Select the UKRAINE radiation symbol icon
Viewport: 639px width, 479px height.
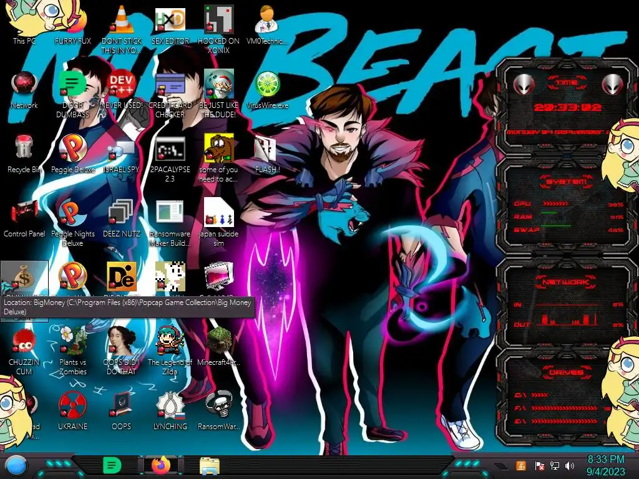72,404
